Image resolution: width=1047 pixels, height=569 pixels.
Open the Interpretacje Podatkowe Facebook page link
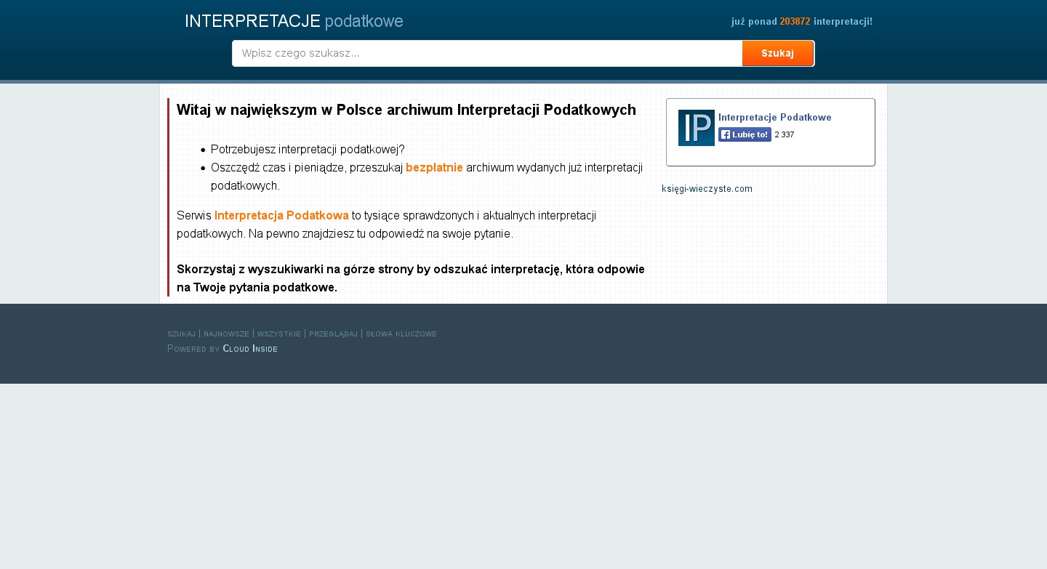pos(774,117)
